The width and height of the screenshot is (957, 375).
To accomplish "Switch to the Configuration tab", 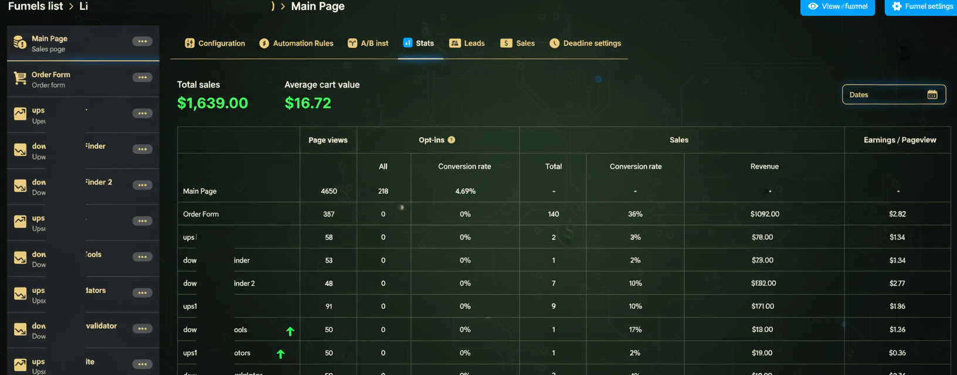I will [215, 43].
